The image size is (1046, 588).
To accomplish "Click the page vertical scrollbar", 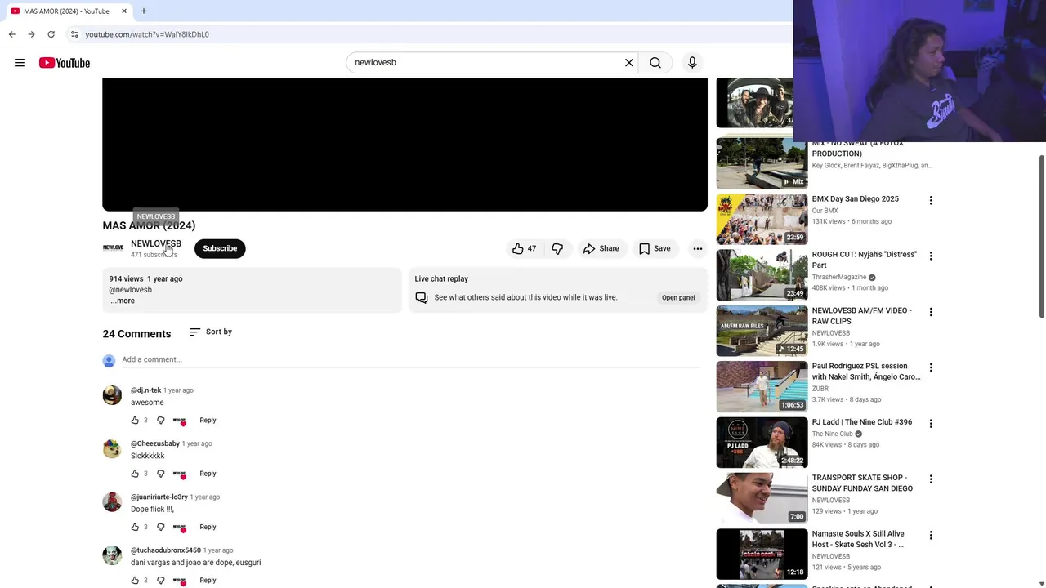I will pos(1041,237).
